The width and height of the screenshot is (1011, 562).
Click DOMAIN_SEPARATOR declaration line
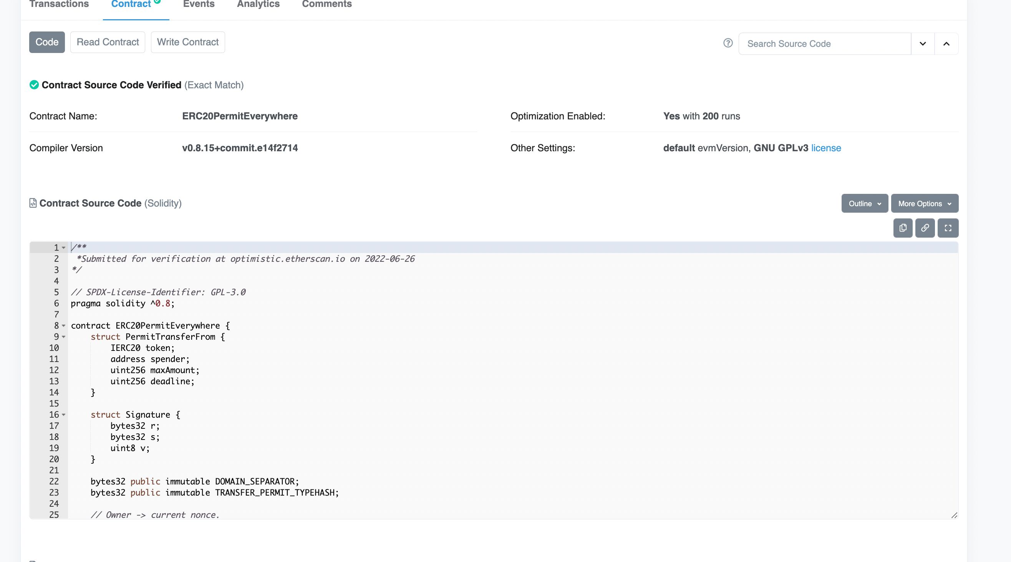[x=195, y=481]
